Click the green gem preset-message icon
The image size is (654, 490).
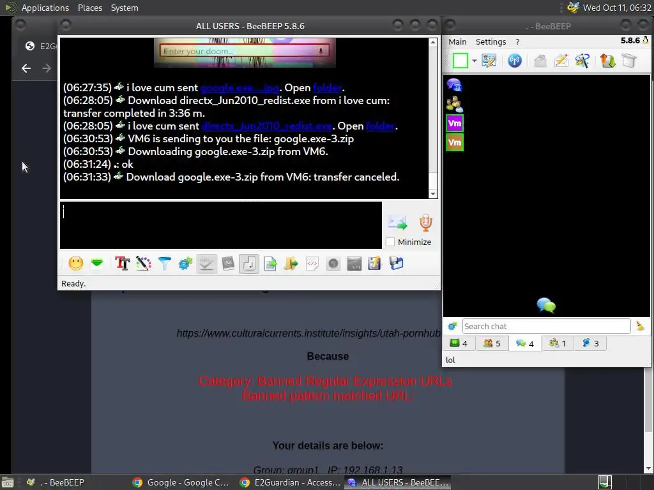pos(97,264)
